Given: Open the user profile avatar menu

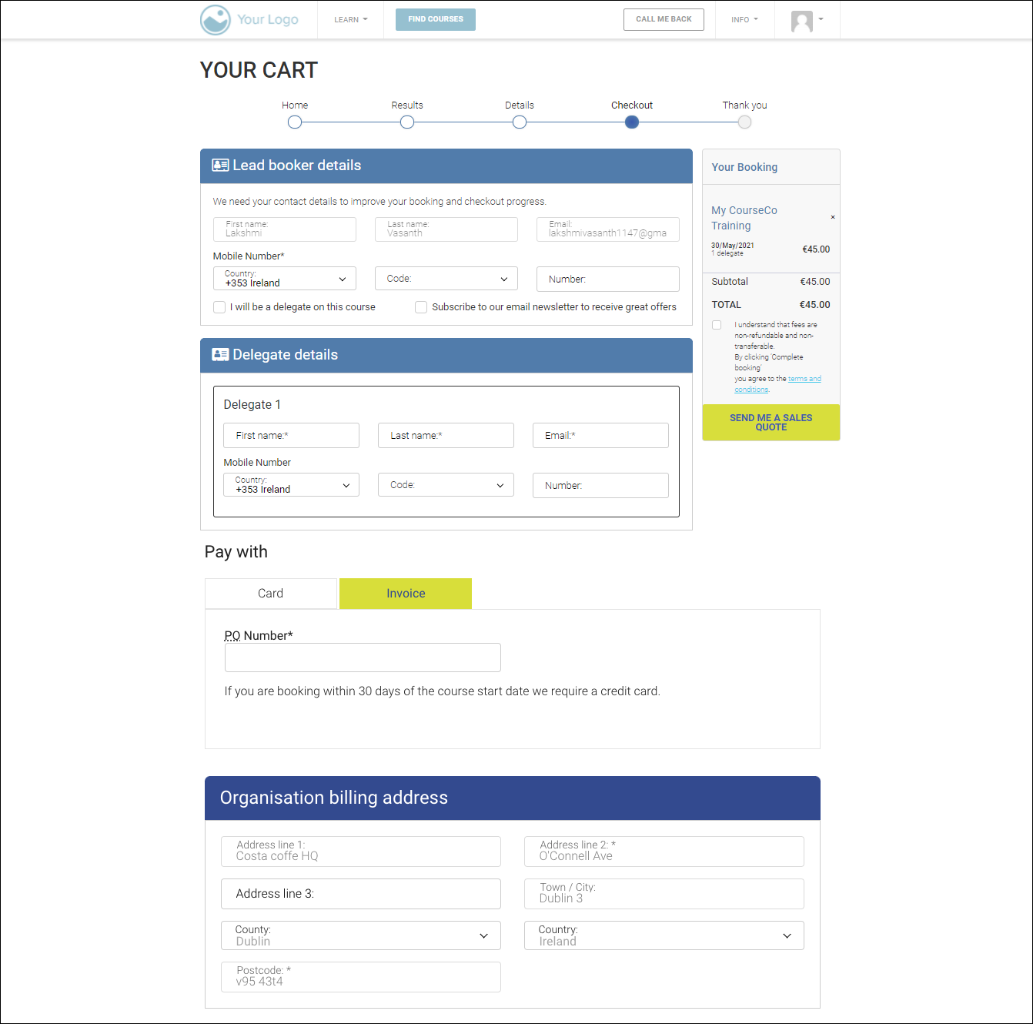Looking at the screenshot, I should 807,21.
